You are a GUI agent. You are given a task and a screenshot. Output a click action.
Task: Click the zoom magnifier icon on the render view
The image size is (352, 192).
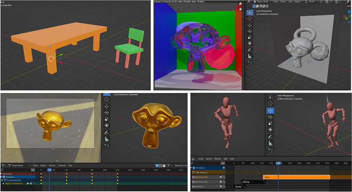coord(240,4)
